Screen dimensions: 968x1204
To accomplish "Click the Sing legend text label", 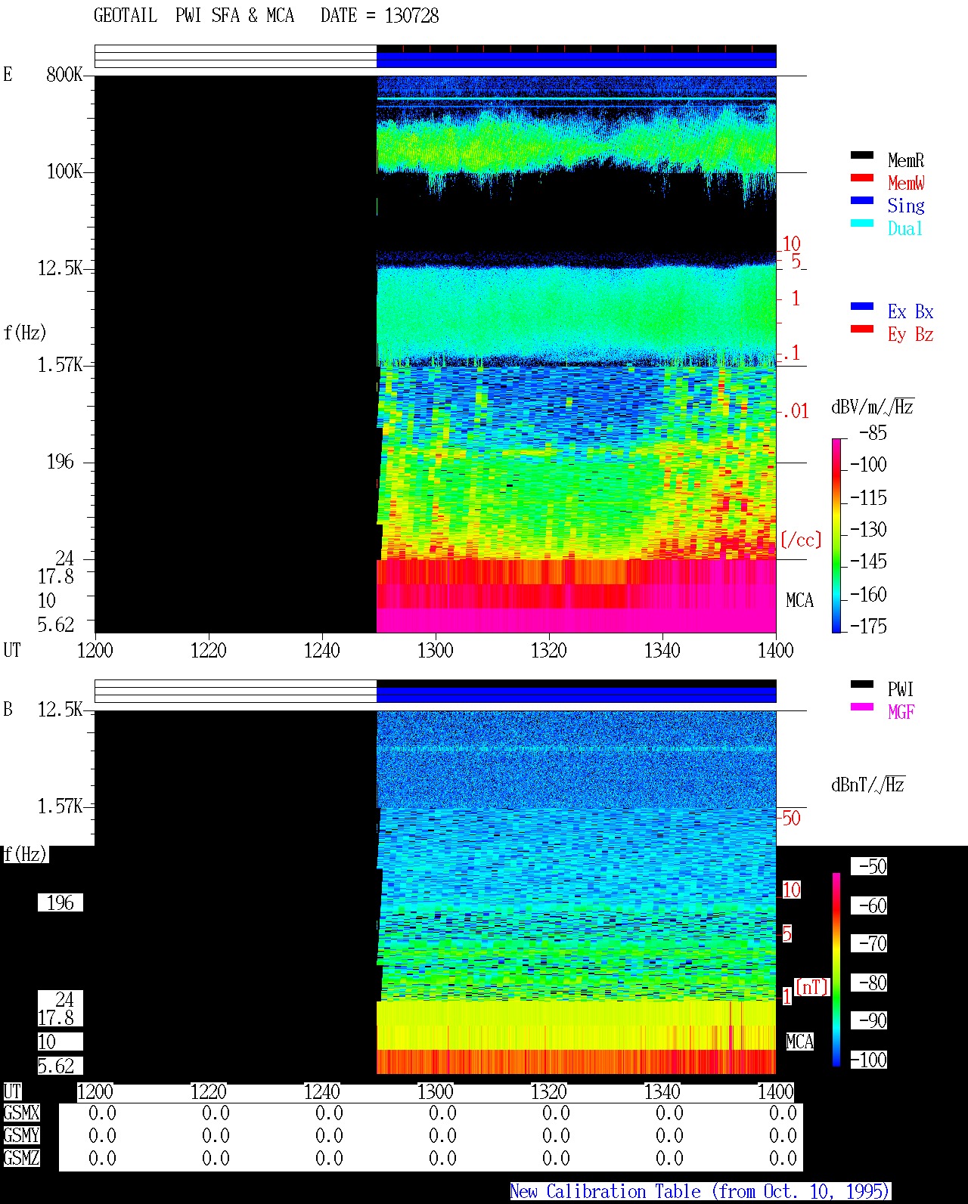I will tap(906, 206).
